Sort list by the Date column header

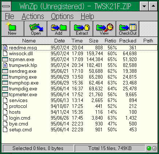click(x=59, y=41)
